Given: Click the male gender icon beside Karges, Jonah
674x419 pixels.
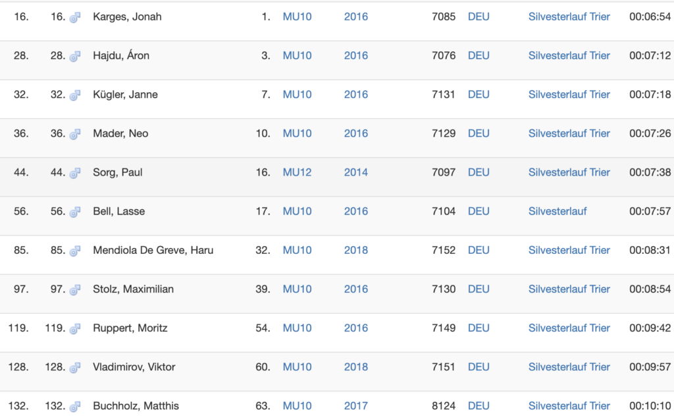Looking at the screenshot, I should (x=75, y=18).
